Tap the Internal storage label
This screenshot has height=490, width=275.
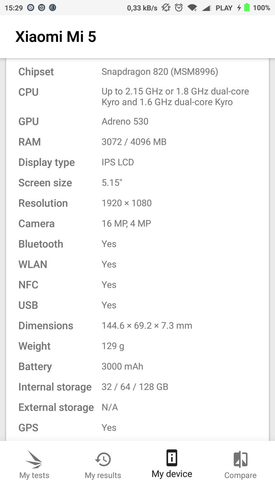point(55,387)
